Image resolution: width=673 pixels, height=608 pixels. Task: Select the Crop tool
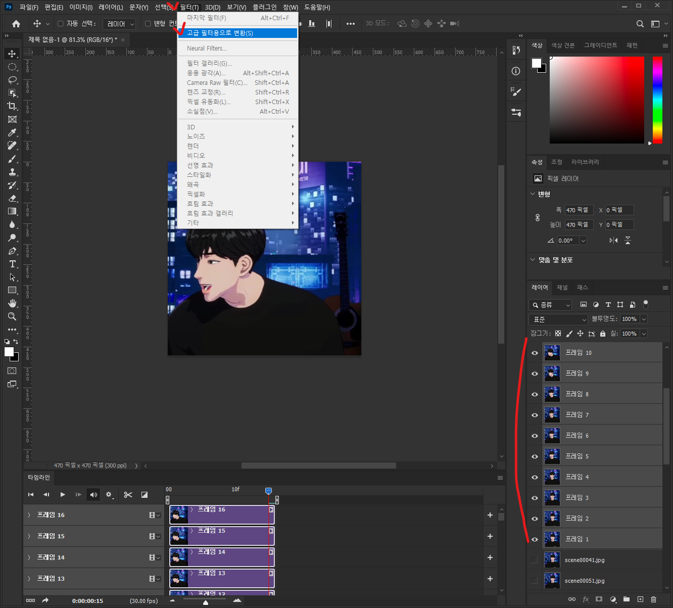[x=12, y=106]
